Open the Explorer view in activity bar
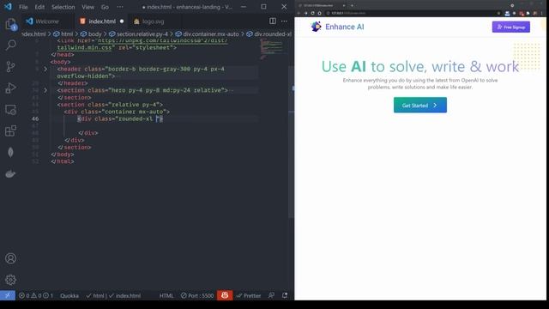 tap(11, 24)
